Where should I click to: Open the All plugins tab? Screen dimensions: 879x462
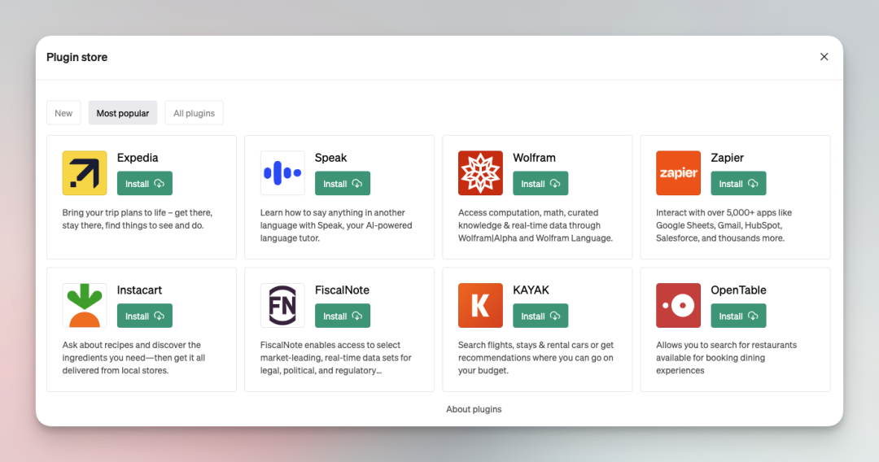pos(194,113)
